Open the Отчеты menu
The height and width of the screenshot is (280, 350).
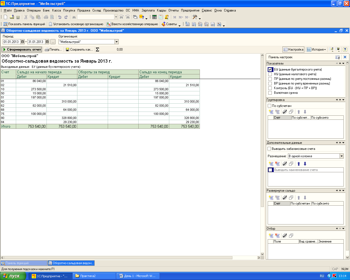(x=173, y=10)
